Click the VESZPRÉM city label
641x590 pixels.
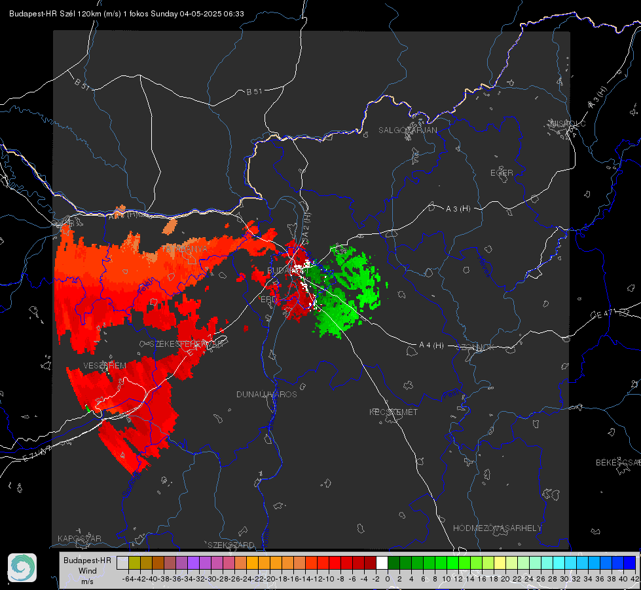pos(105,366)
